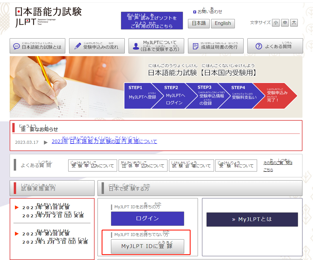The width and height of the screenshot is (313, 260).
Task: Open the 団体申込みについて FAQ button
Action: (x=143, y=165)
